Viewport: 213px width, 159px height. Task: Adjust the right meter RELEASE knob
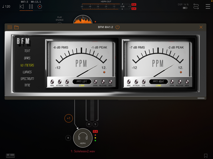click(180, 82)
